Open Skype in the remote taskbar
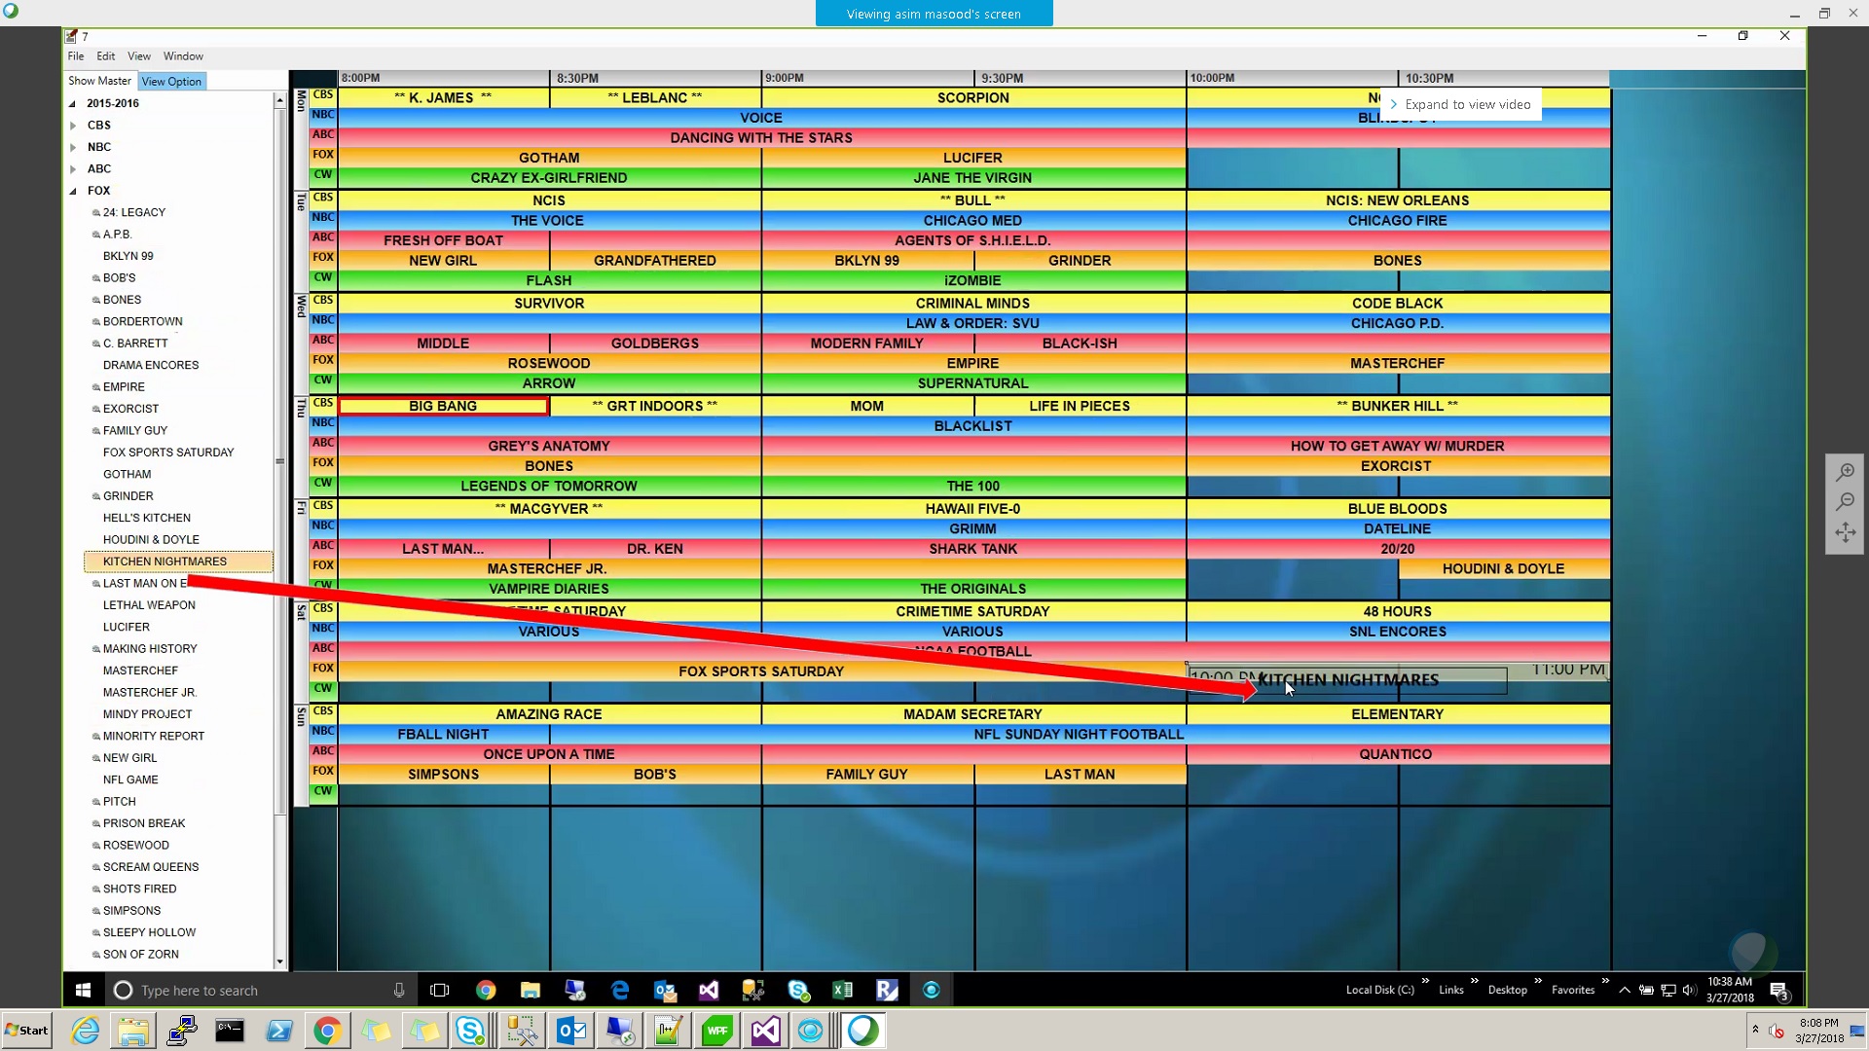The image size is (1869, 1051). coord(798,990)
